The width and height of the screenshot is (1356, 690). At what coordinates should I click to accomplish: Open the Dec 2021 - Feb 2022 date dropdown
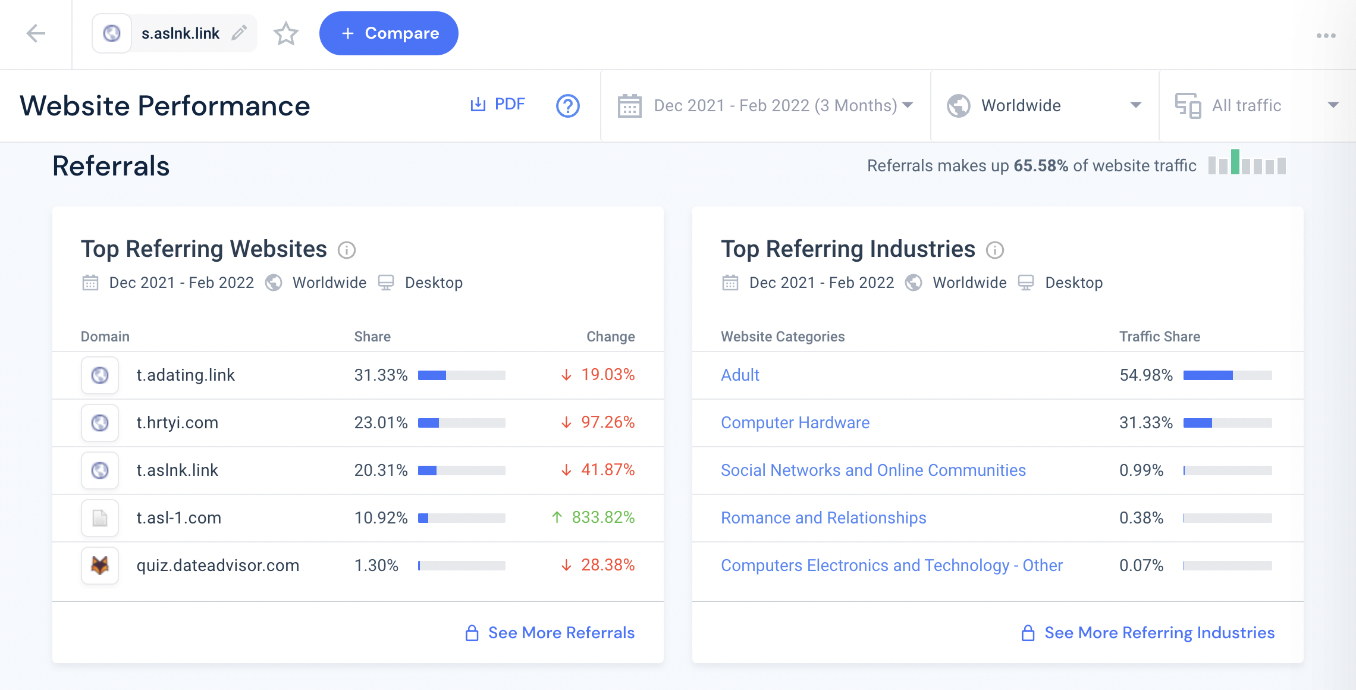(766, 106)
